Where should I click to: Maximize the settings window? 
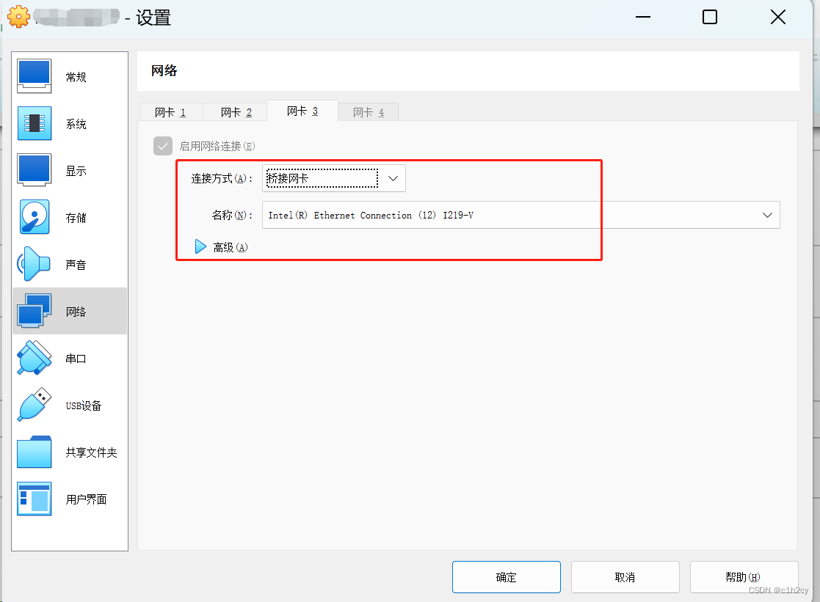pos(710,17)
